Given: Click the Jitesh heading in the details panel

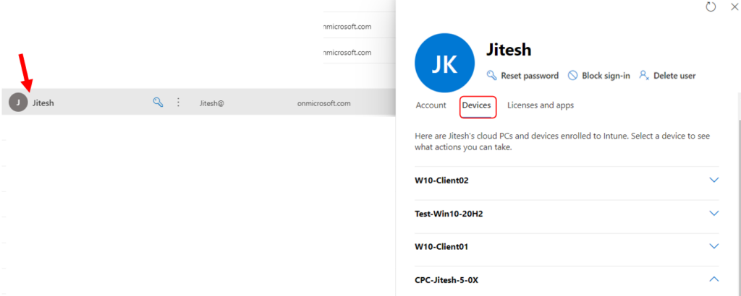Looking at the screenshot, I should point(509,50).
